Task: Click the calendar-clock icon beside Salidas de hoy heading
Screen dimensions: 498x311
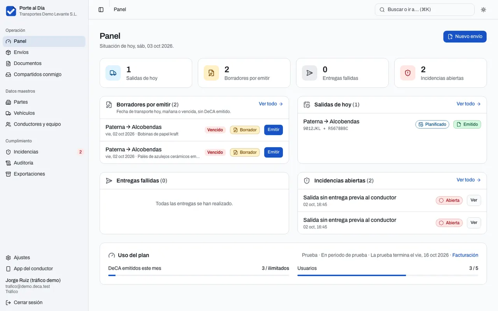Action: coord(307,105)
